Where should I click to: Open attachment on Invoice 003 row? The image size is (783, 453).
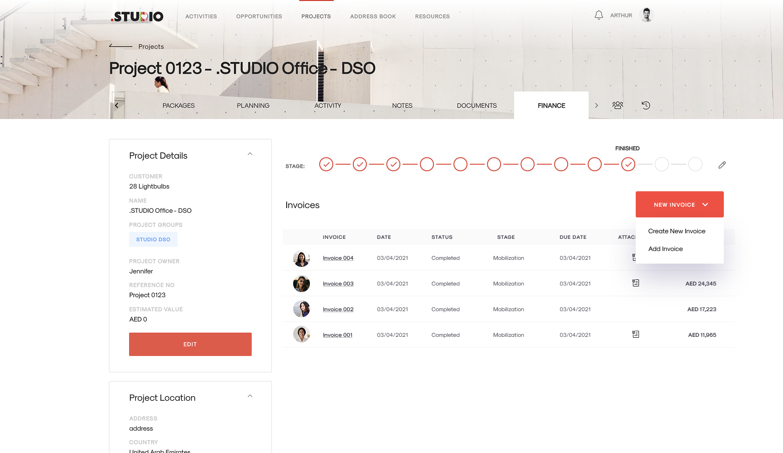pyautogui.click(x=635, y=283)
